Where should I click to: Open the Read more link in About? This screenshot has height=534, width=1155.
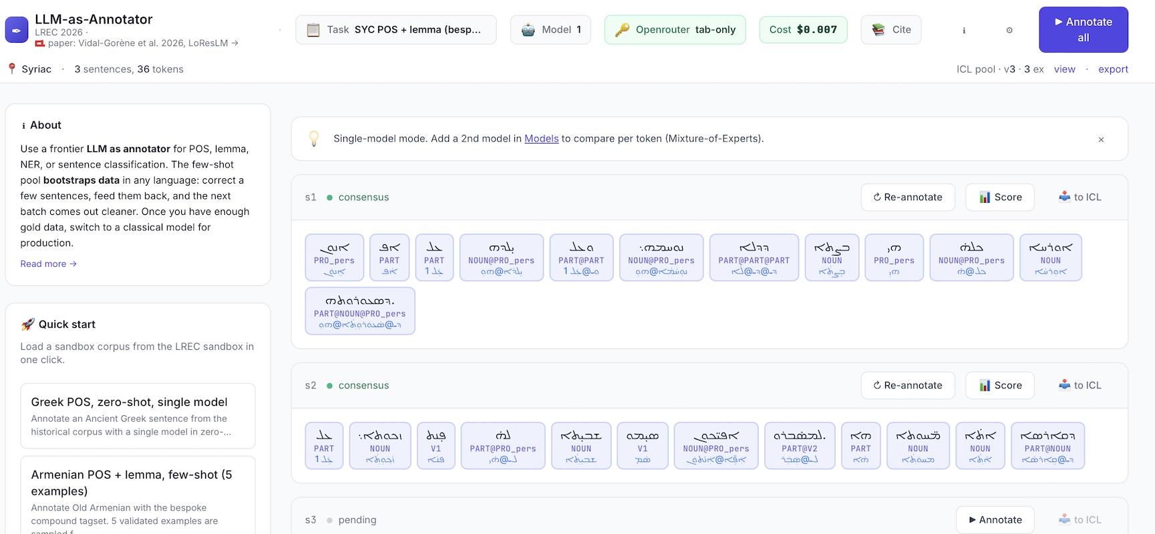coord(48,264)
